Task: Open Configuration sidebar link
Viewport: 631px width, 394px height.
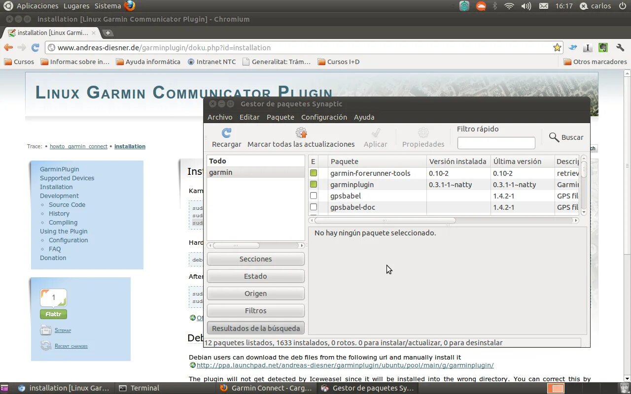Action: tap(69, 240)
